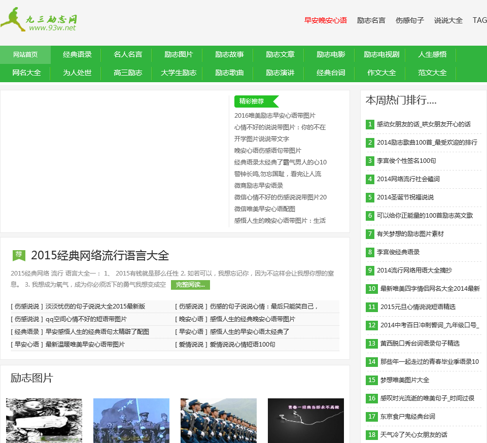This screenshot has height=443, width=487.
Task: Select 为人处世 in the navigation
Action: click(x=77, y=73)
